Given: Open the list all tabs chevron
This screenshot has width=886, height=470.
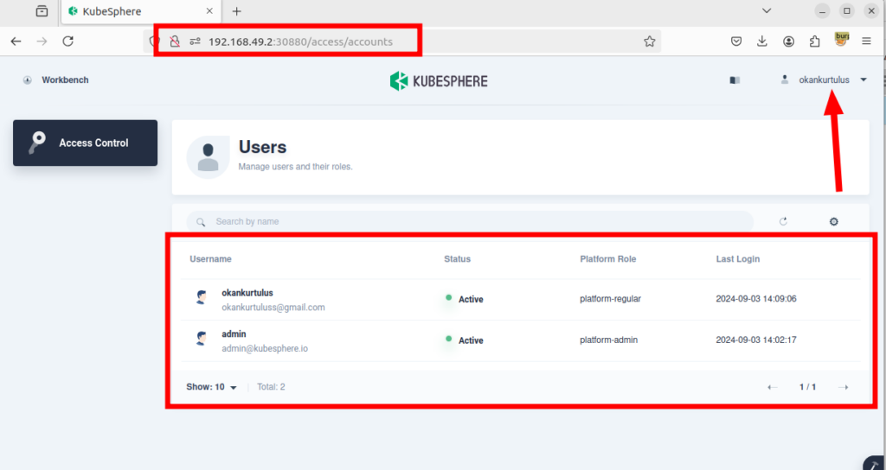Looking at the screenshot, I should (x=767, y=10).
